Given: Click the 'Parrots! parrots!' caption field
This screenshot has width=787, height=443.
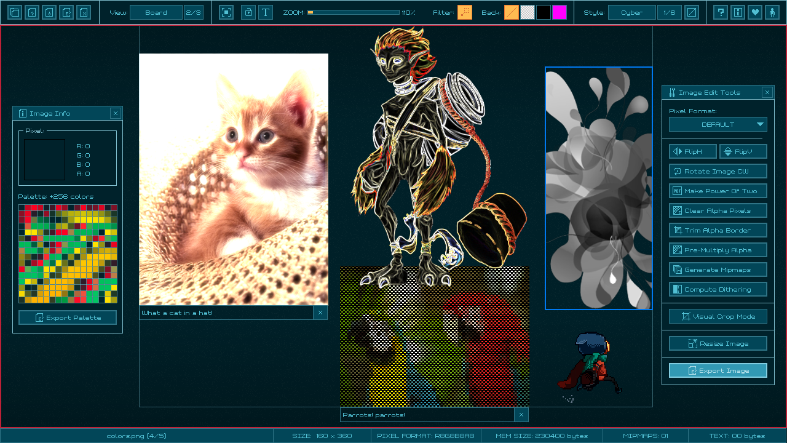Looking at the screenshot, I should point(427,415).
